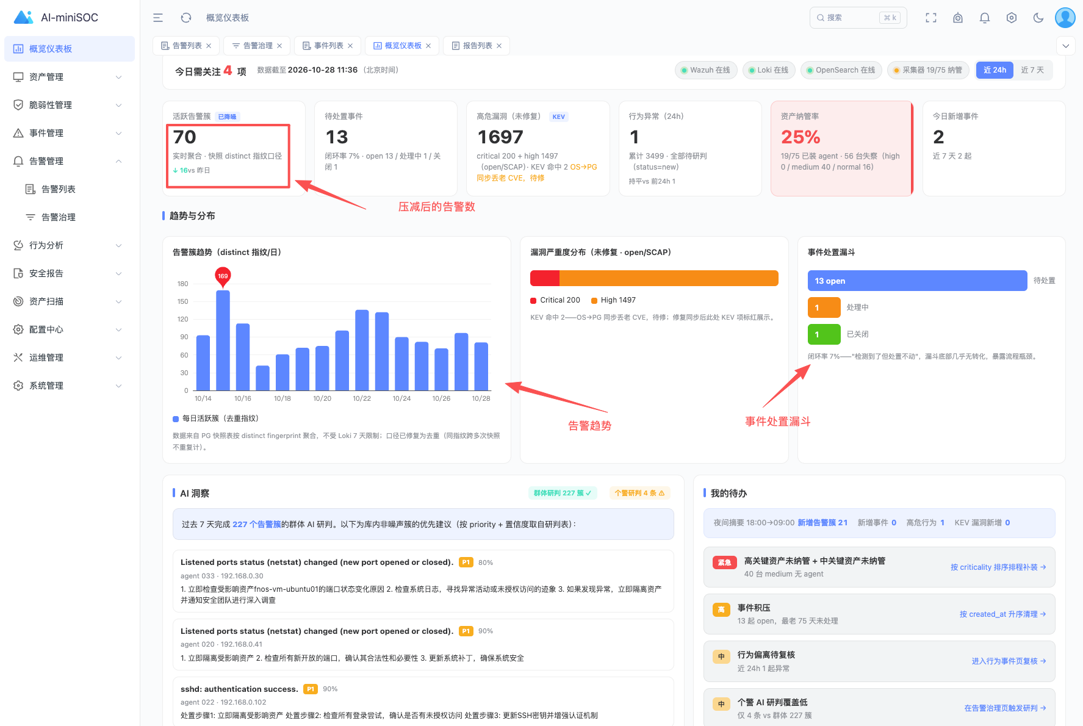Expand 资产管理 sidebar menu
Image resolution: width=1083 pixels, height=726 pixels.
click(x=70, y=77)
